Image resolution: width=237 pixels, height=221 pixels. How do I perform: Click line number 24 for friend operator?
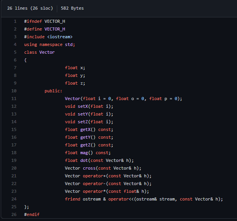(x=14, y=199)
